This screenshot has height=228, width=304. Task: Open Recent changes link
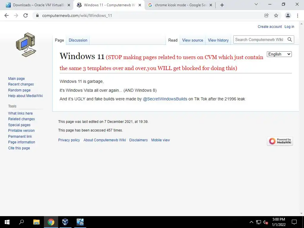pos(21,84)
